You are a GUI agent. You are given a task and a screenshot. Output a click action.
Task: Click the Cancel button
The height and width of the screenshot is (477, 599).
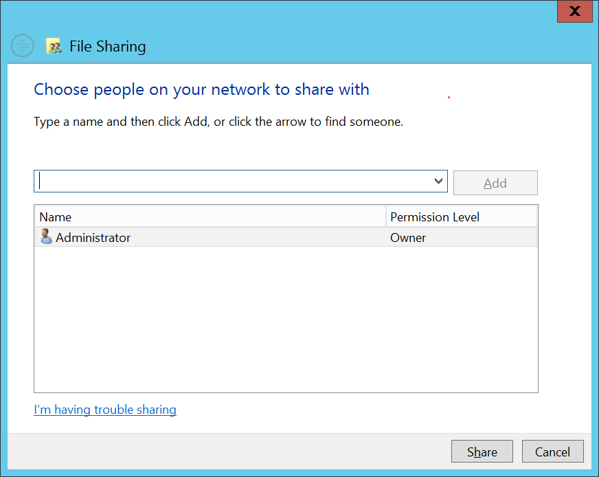552,452
